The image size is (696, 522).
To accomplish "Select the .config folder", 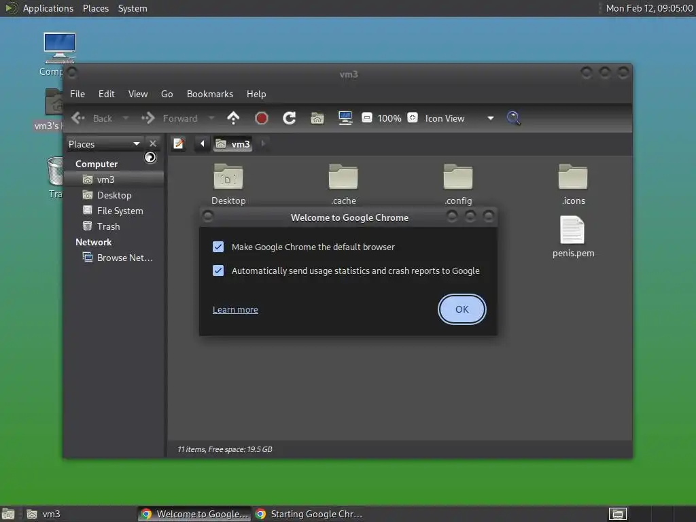I will [458, 184].
